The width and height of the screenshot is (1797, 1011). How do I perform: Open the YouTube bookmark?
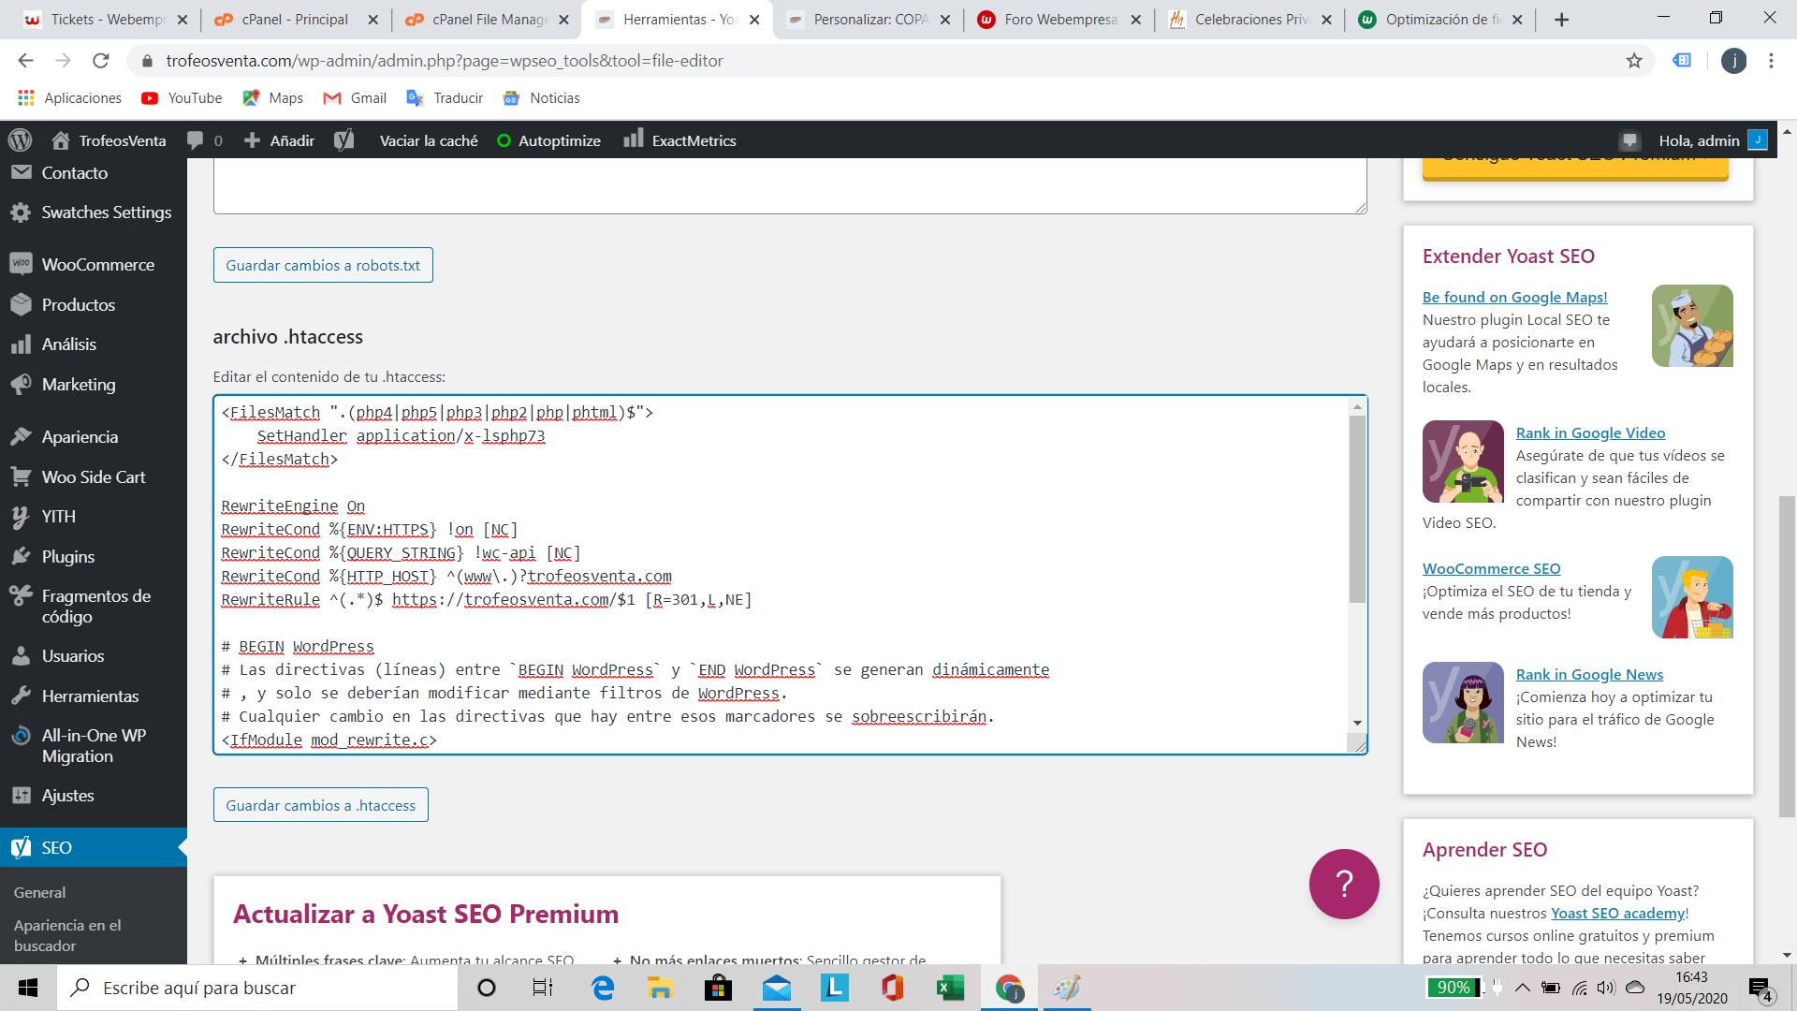182,98
